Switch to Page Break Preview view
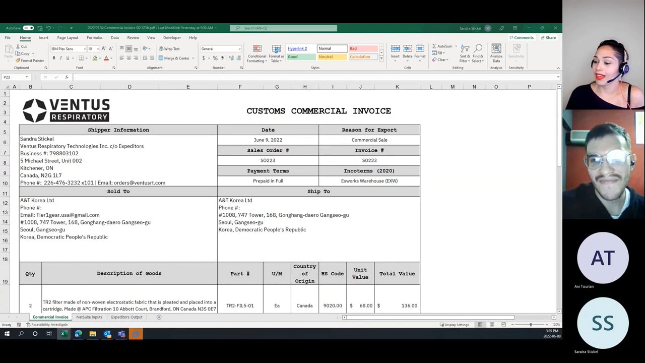Image resolution: width=645 pixels, height=363 pixels. coord(503,325)
